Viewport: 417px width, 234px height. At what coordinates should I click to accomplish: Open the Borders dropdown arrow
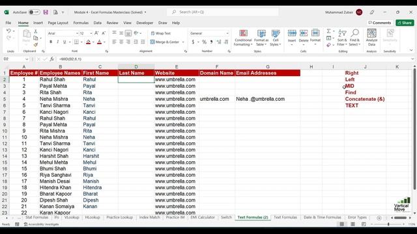(x=81, y=42)
